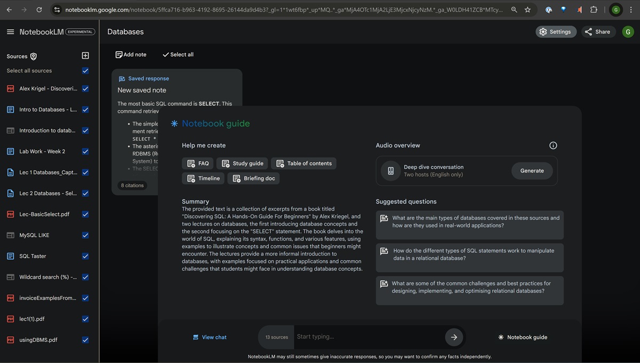
Task: Open Alex Krigel PDF source icon
Action: click(10, 89)
